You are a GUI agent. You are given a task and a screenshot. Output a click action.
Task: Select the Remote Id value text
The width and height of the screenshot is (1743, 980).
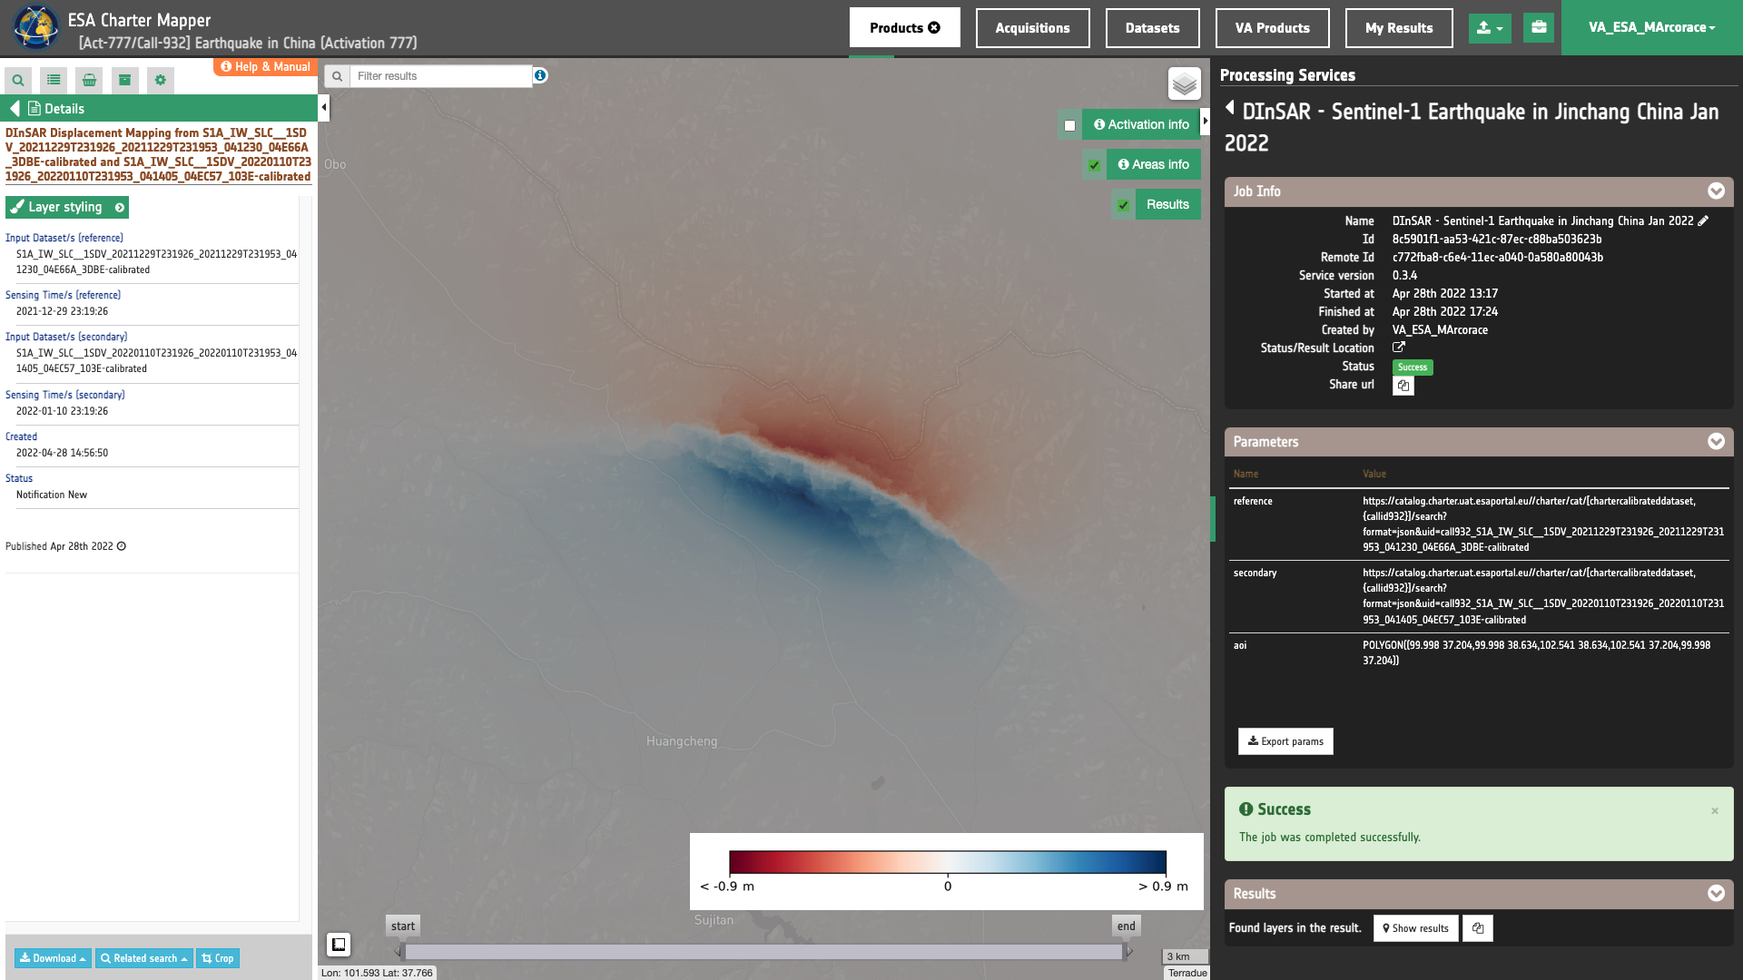point(1498,258)
